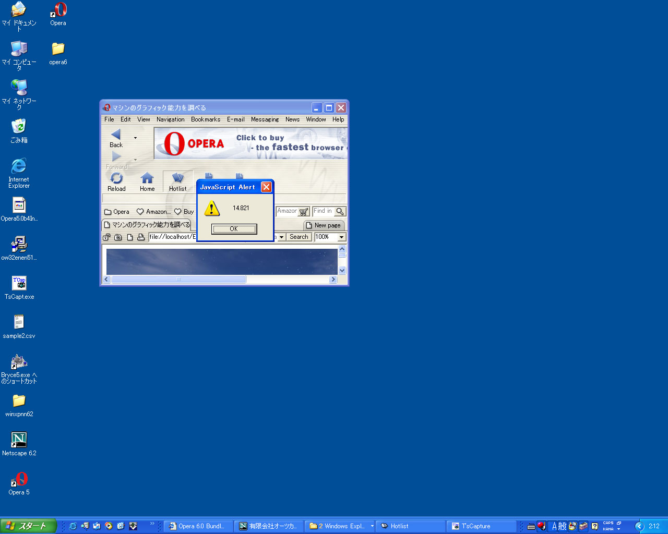Open the Edit menu
The image size is (668, 534).
(x=126, y=119)
